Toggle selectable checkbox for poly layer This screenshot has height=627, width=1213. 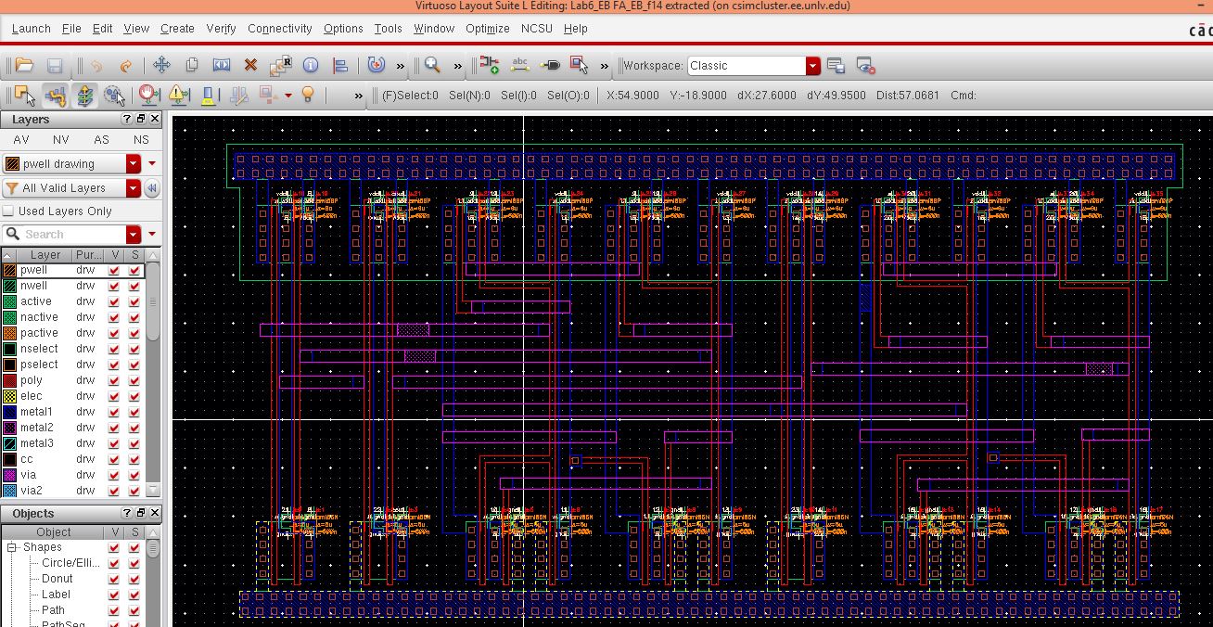click(x=135, y=380)
